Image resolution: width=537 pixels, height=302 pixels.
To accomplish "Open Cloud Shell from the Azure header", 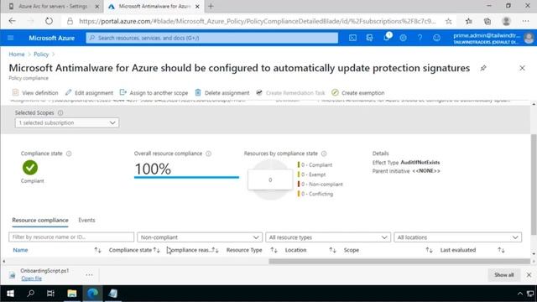I will pos(352,38).
